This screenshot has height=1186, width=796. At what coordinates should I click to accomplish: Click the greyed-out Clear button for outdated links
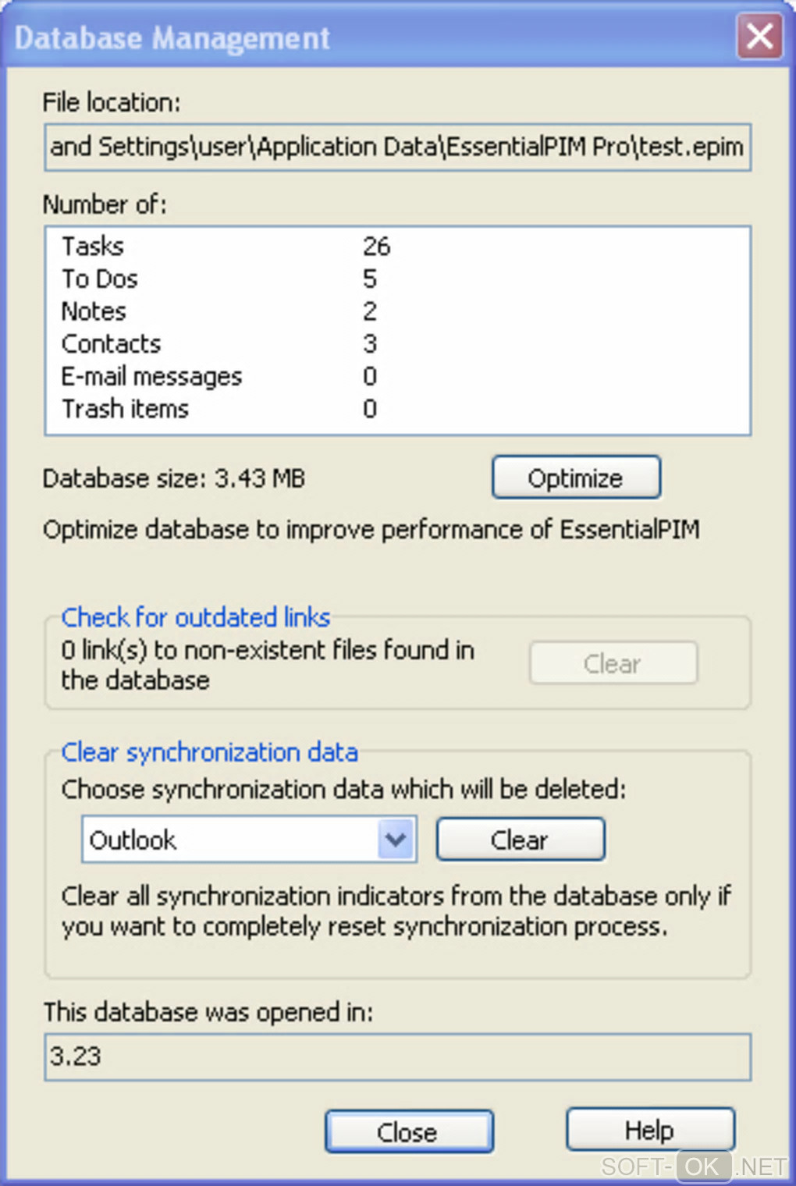tap(613, 664)
